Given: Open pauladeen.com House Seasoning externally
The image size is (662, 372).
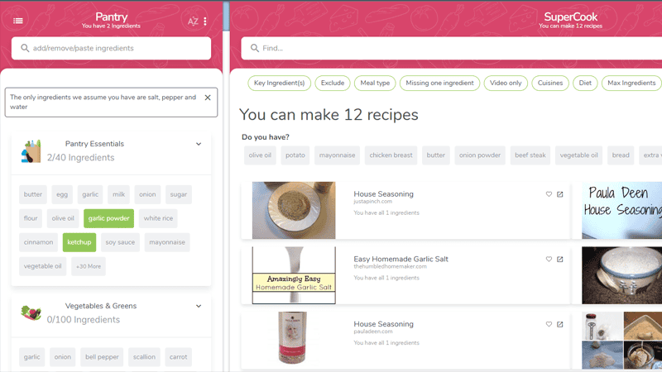Looking at the screenshot, I should pyautogui.click(x=560, y=324).
